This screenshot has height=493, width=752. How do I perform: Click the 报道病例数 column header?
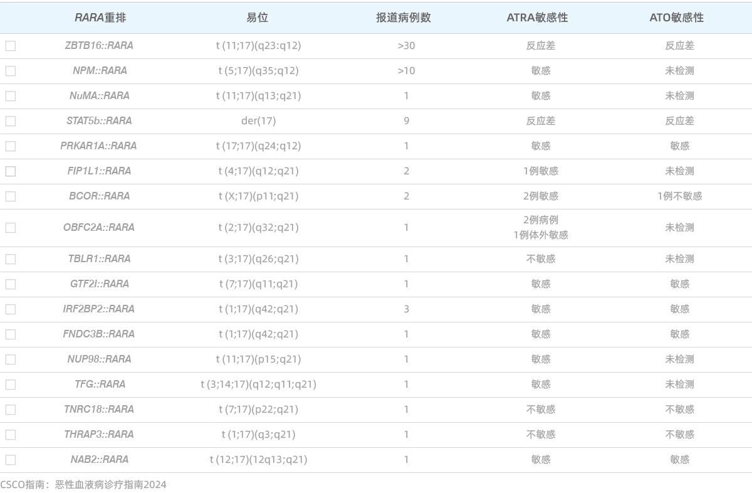pos(403,18)
